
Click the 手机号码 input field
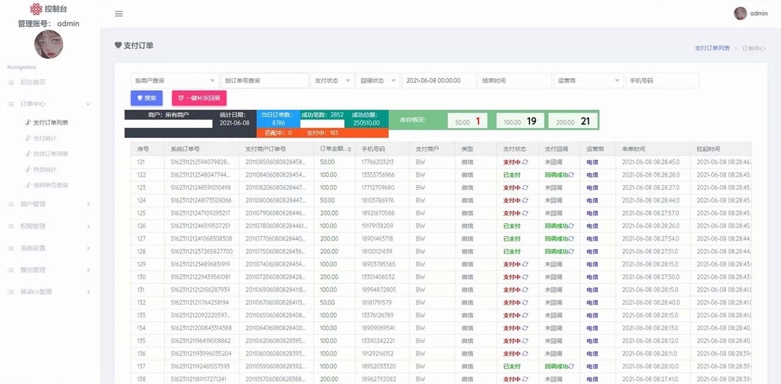coord(662,80)
